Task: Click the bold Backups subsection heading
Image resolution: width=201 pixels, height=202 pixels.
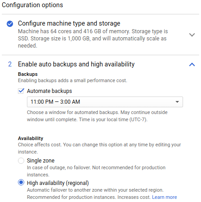Action: point(28,74)
